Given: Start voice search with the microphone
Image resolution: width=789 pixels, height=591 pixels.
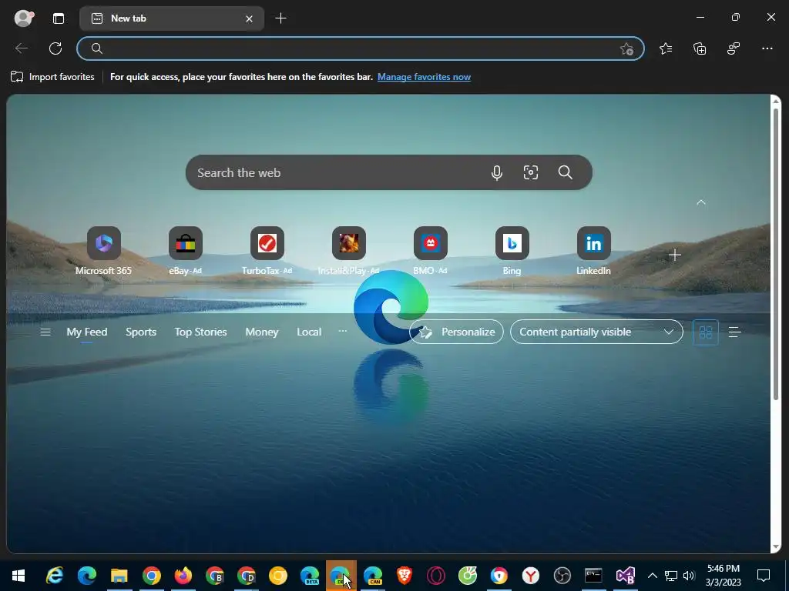Looking at the screenshot, I should pos(497,172).
